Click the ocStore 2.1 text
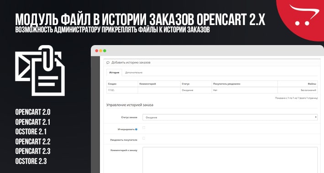Image resolution: width=324 pixels, height=173 pixels. click(31, 132)
